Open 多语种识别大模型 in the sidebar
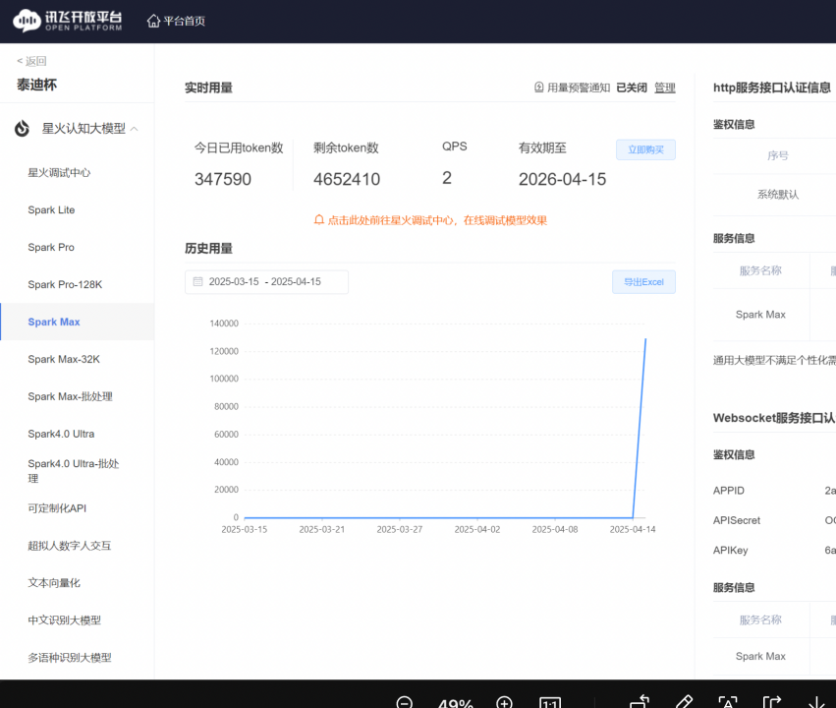 (x=70, y=657)
